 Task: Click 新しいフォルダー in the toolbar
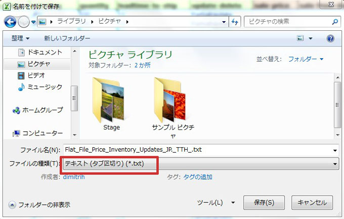coord(67,38)
